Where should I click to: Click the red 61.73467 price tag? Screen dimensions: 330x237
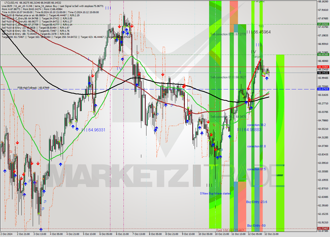(323, 228)
